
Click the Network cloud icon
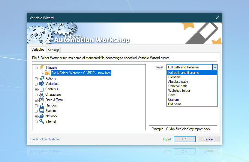click(42, 116)
